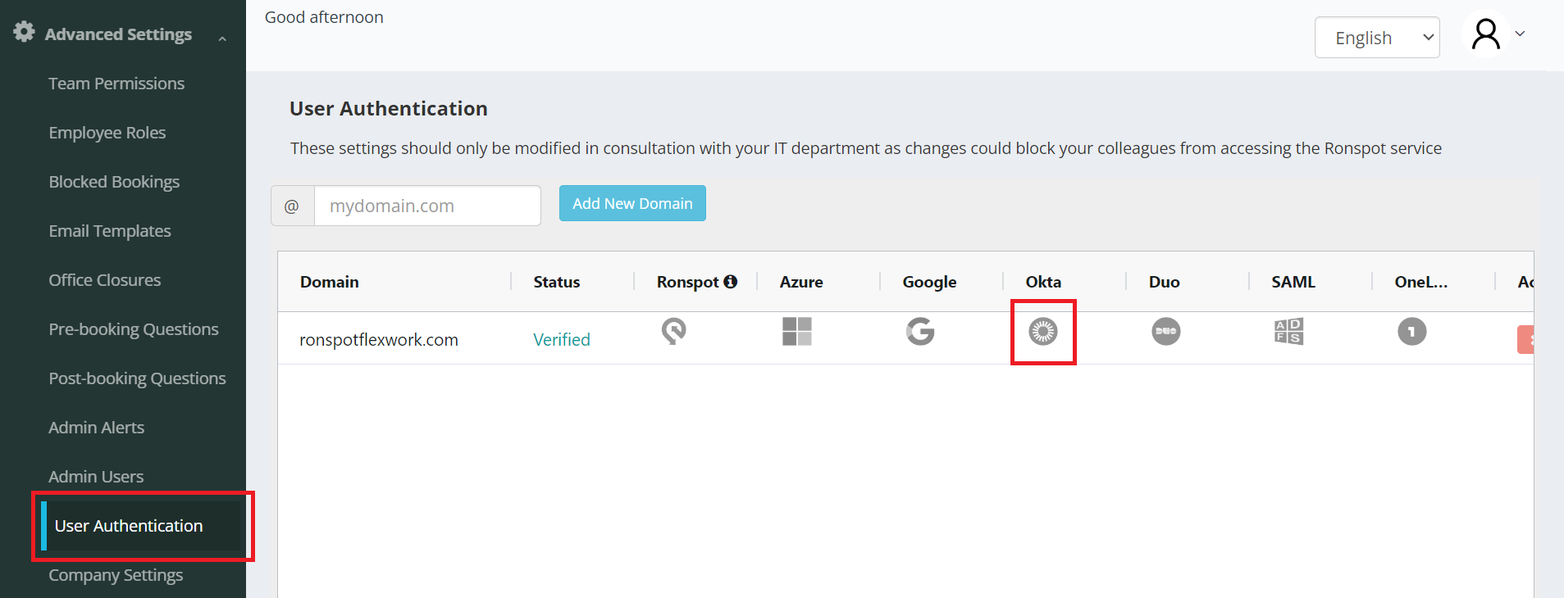Go to Employee Roles page

point(107,133)
